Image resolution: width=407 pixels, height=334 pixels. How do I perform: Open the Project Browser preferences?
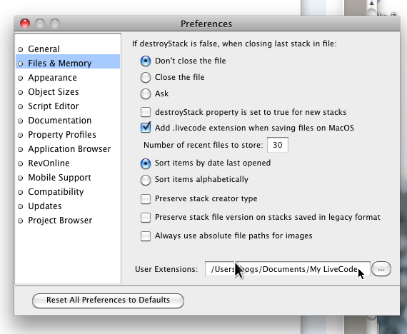68,221
